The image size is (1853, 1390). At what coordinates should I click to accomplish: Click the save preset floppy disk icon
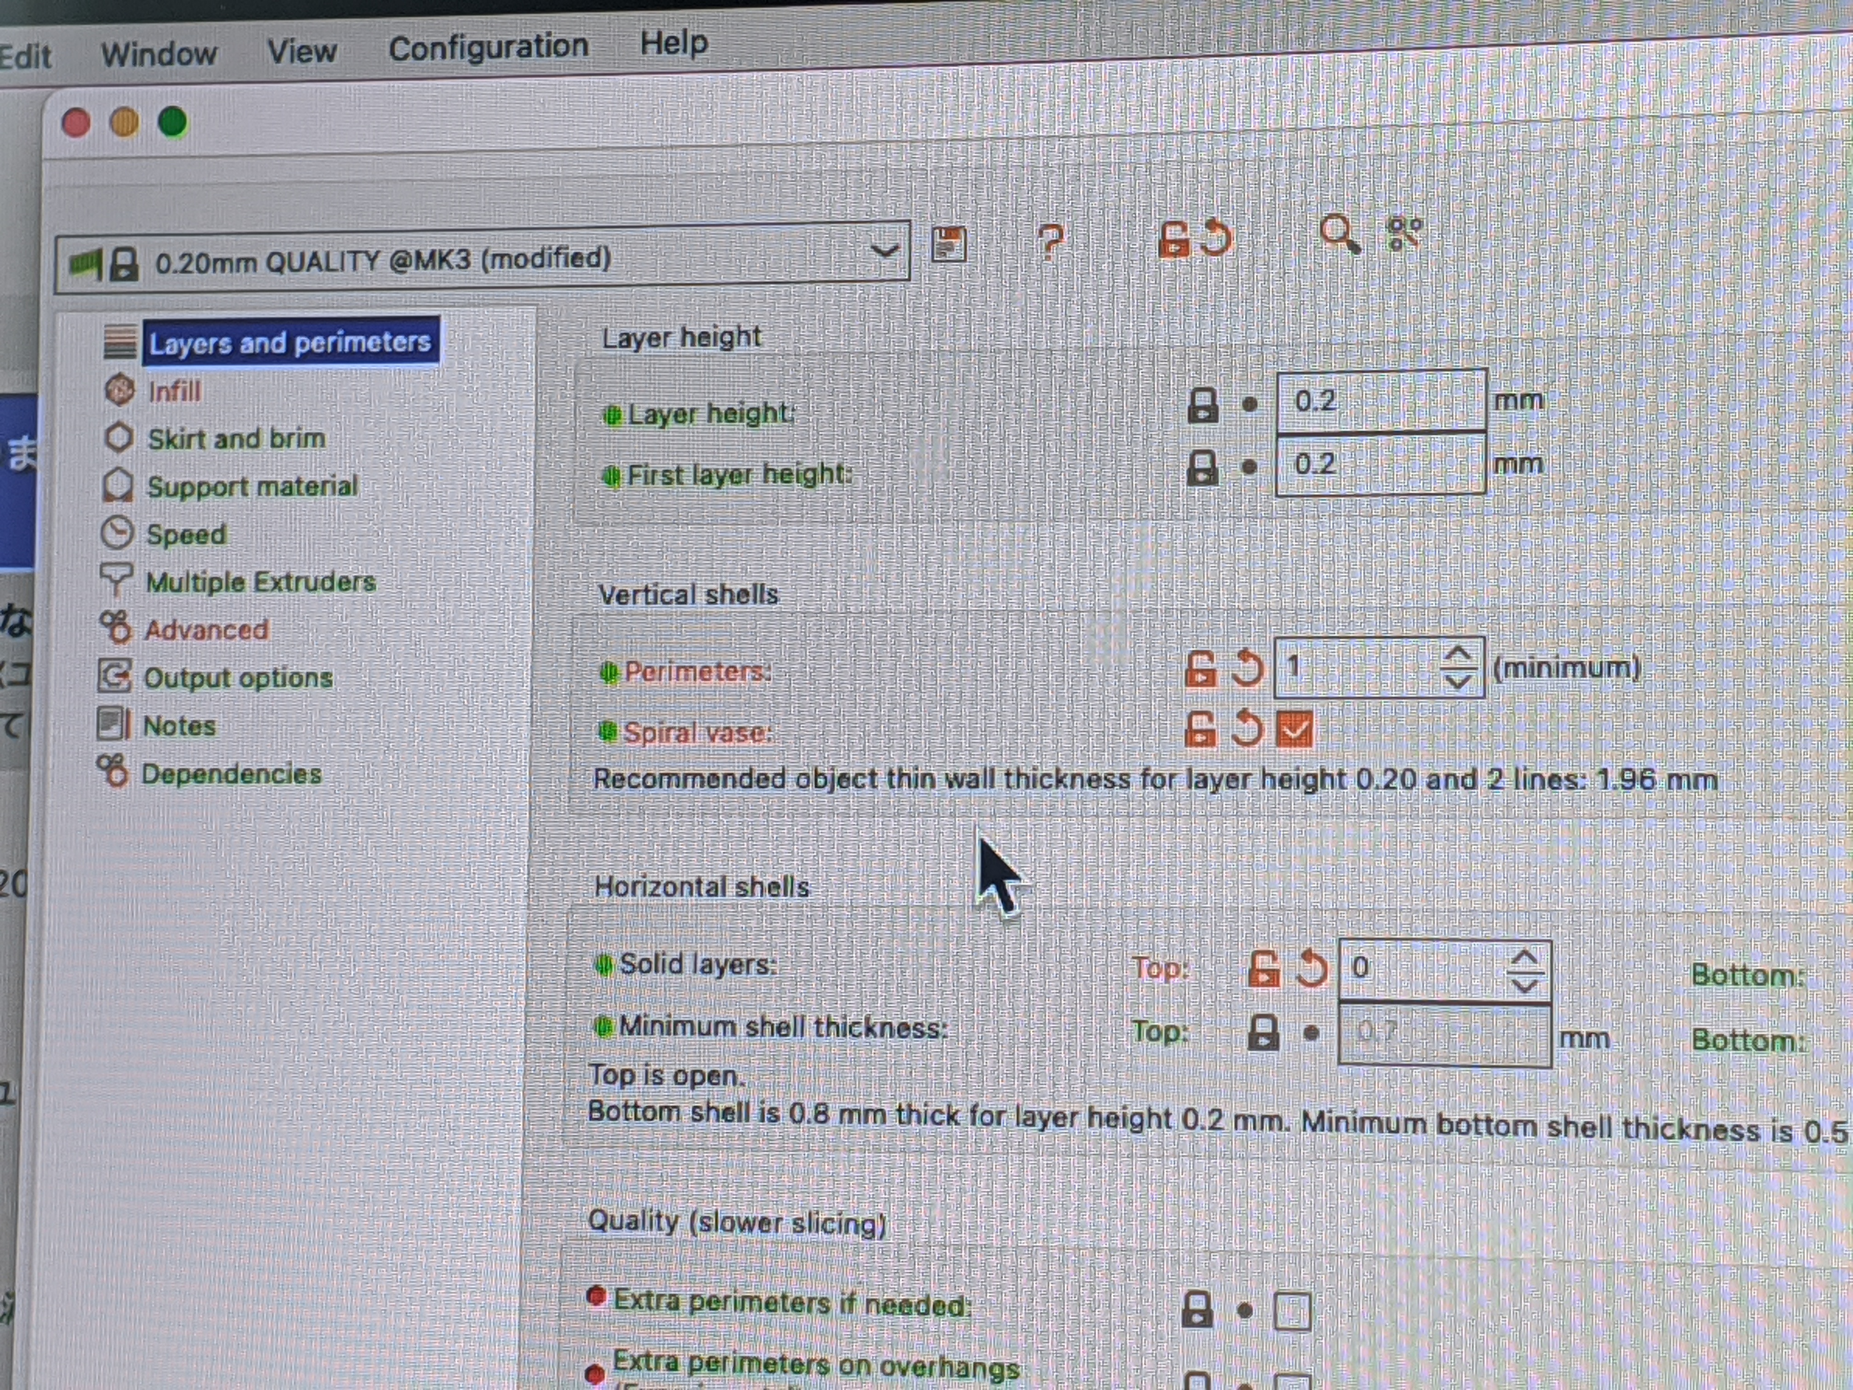[x=948, y=245]
